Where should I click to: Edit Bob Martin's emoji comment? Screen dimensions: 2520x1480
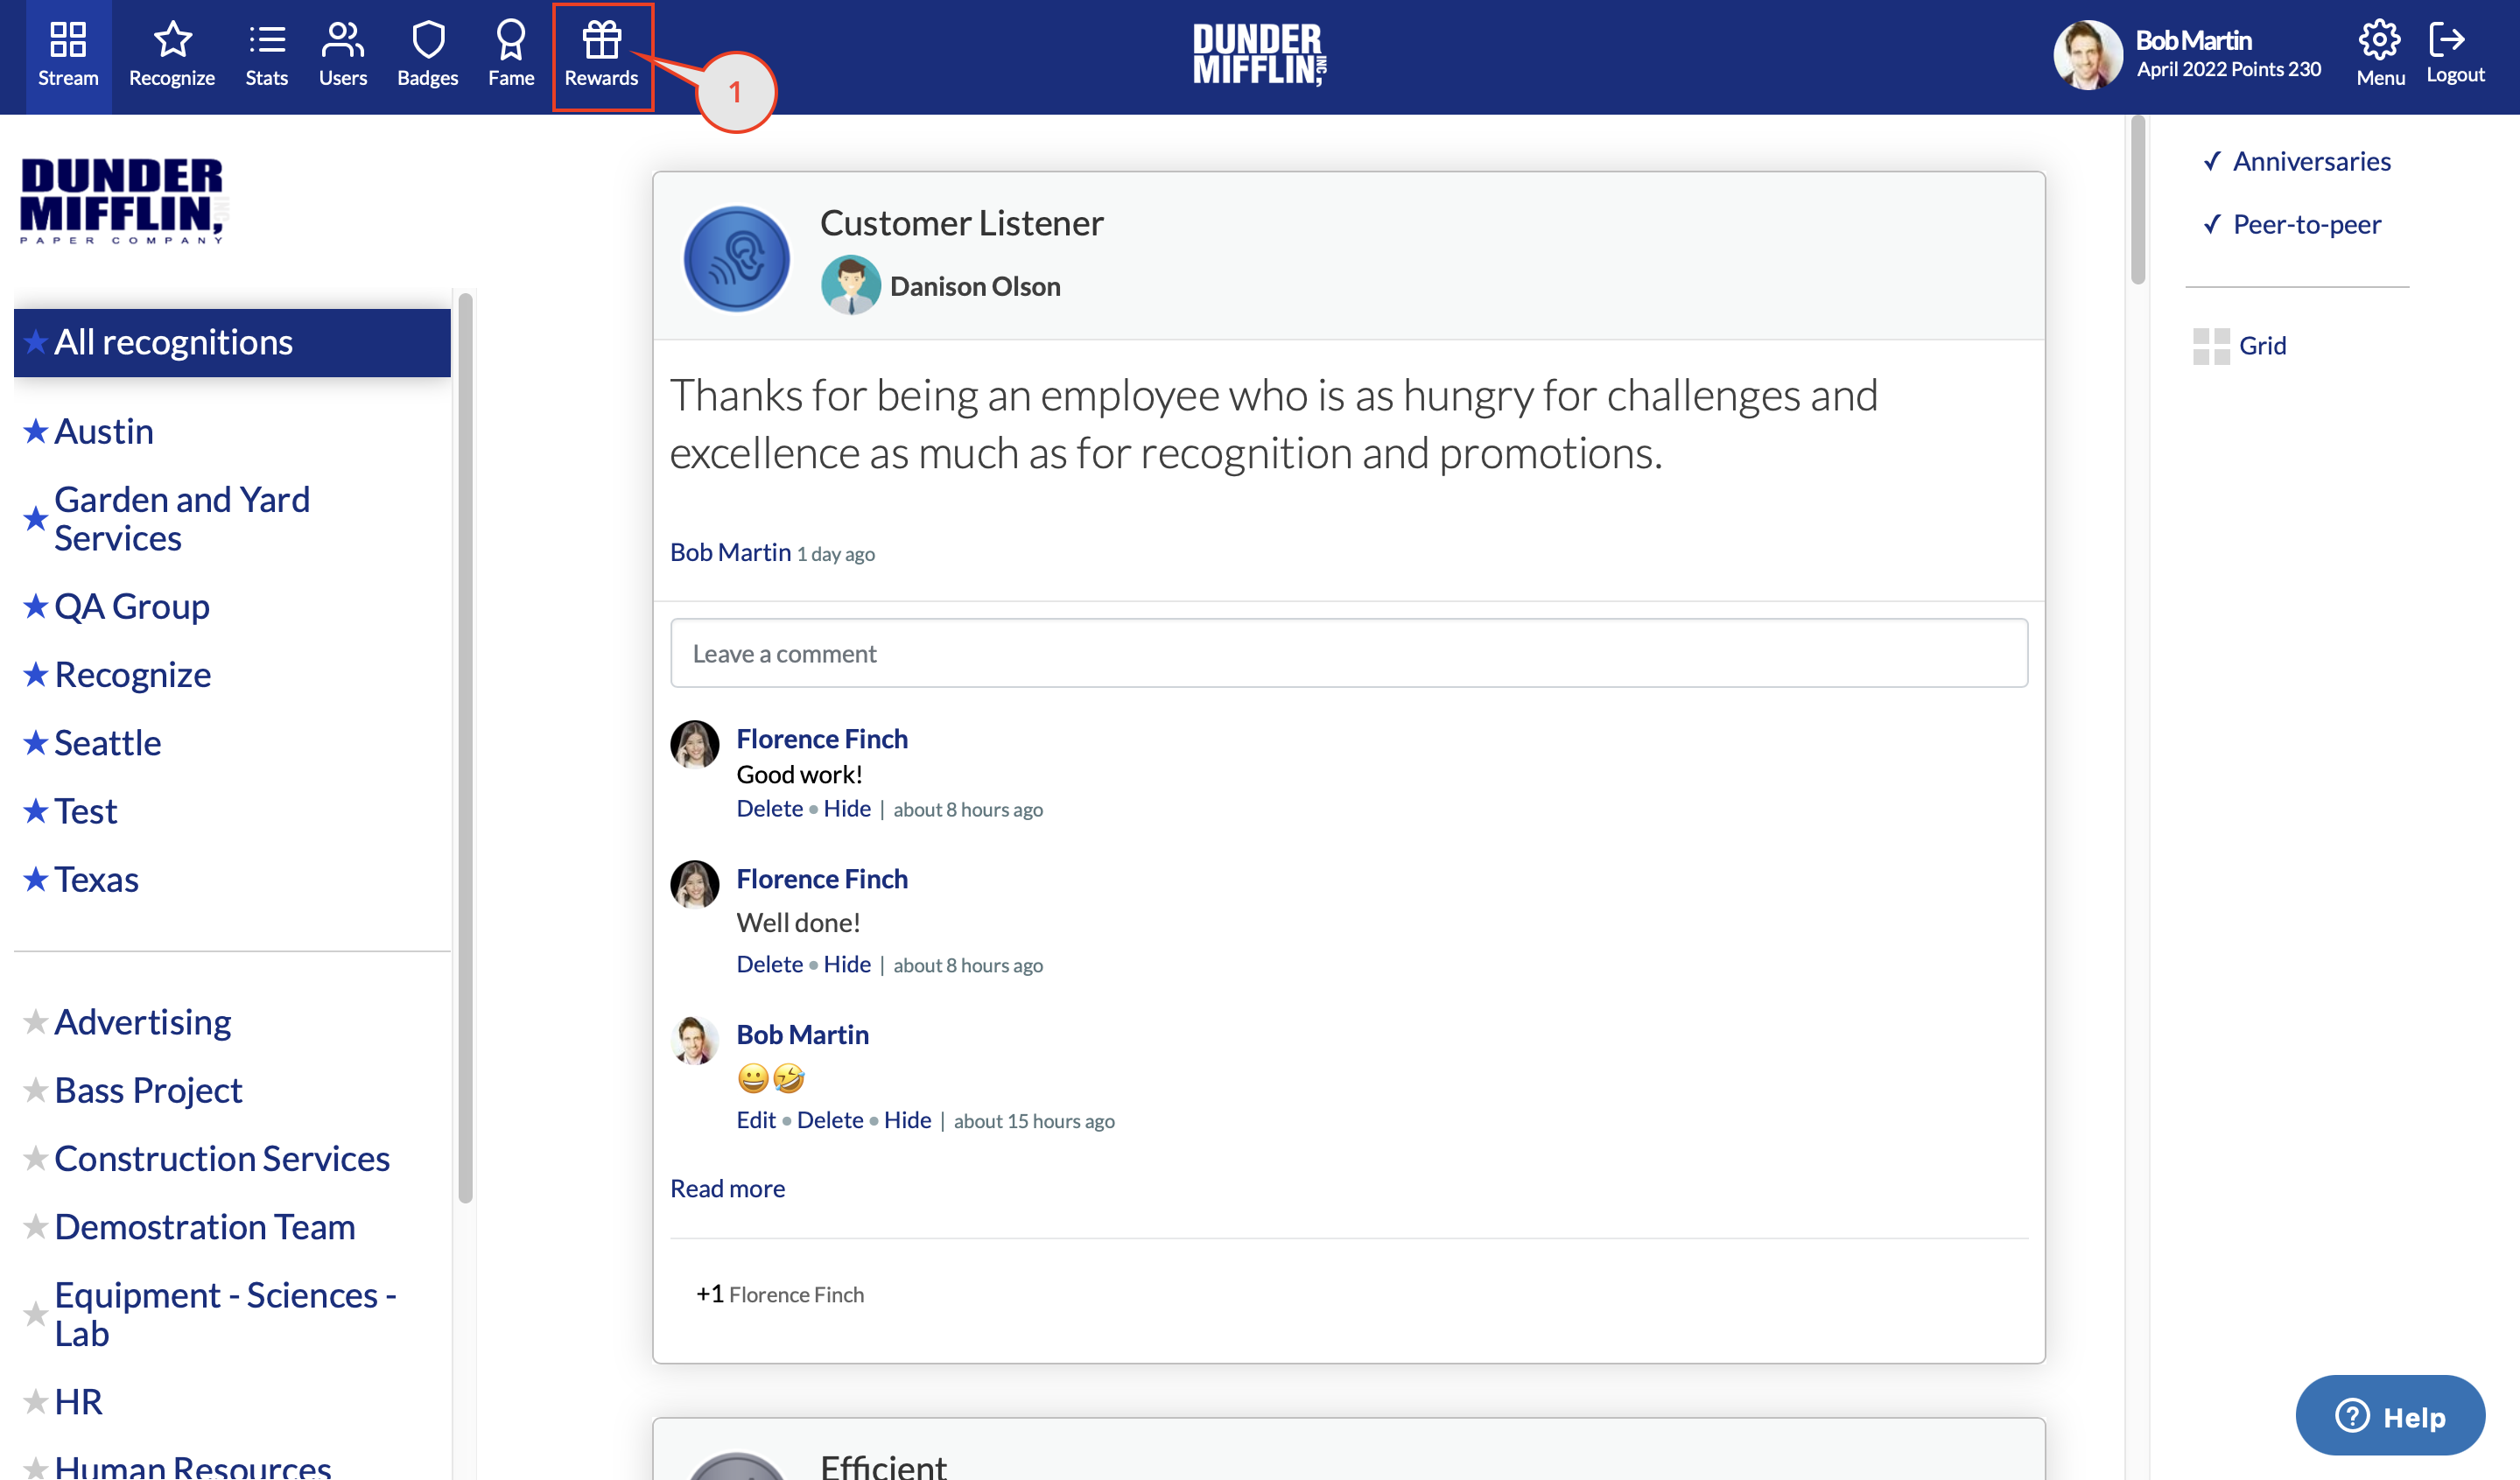point(756,1120)
